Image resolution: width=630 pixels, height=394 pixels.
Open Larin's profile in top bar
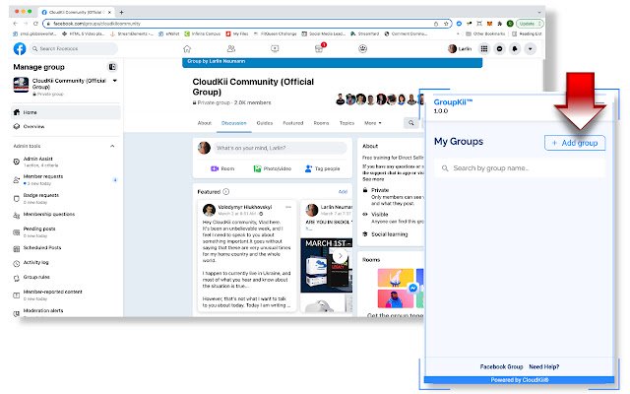(x=460, y=48)
